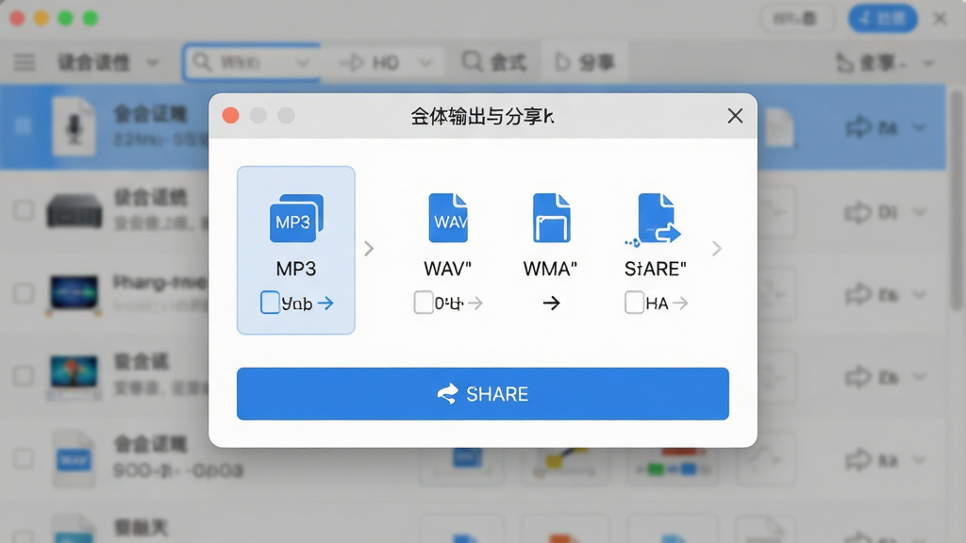Screen dimensions: 966x543
Task: Click the HD toolbar item
Action: (x=370, y=62)
